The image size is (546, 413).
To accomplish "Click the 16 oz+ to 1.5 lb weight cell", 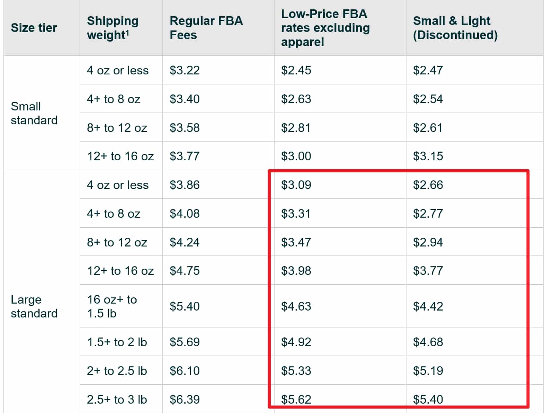I will pyautogui.click(x=121, y=306).
